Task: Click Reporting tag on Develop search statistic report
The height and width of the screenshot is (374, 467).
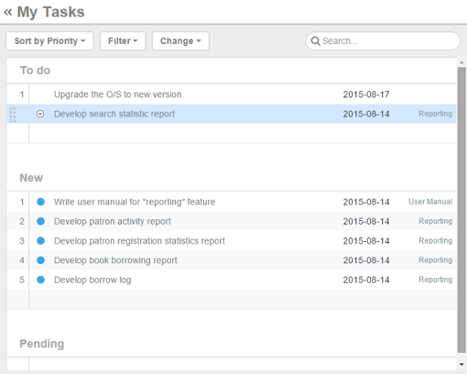Action: pyautogui.click(x=436, y=114)
